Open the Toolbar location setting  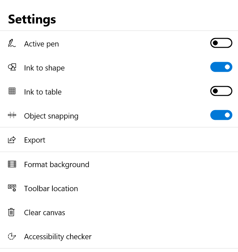click(51, 189)
